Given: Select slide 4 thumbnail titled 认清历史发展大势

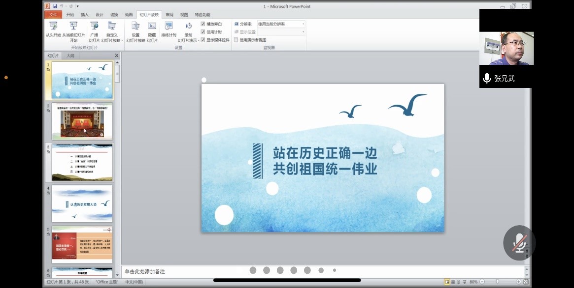Looking at the screenshot, I should coord(82,203).
